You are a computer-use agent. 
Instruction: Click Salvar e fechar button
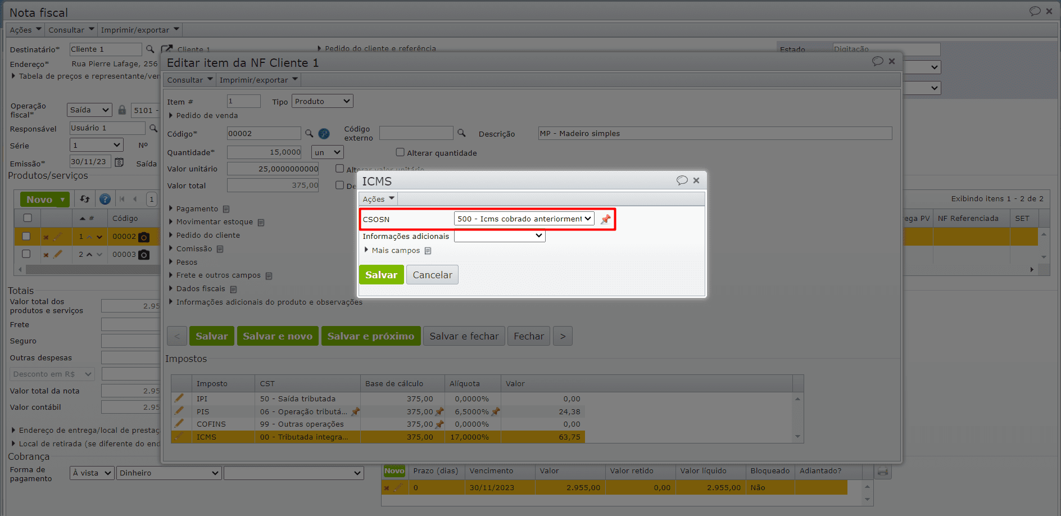[x=464, y=336]
